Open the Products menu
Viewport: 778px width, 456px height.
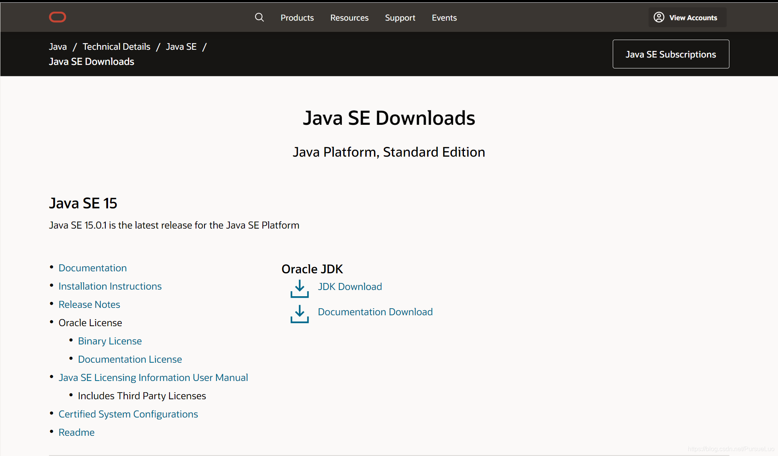297,18
